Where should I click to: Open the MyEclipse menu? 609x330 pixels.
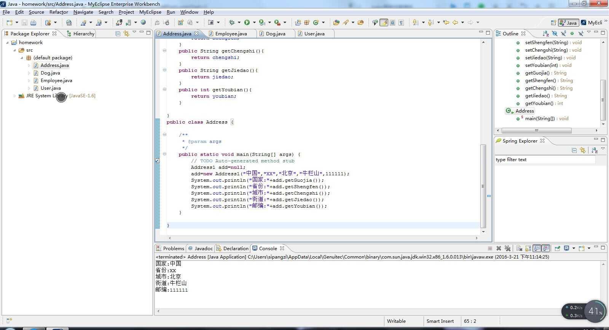click(x=150, y=12)
